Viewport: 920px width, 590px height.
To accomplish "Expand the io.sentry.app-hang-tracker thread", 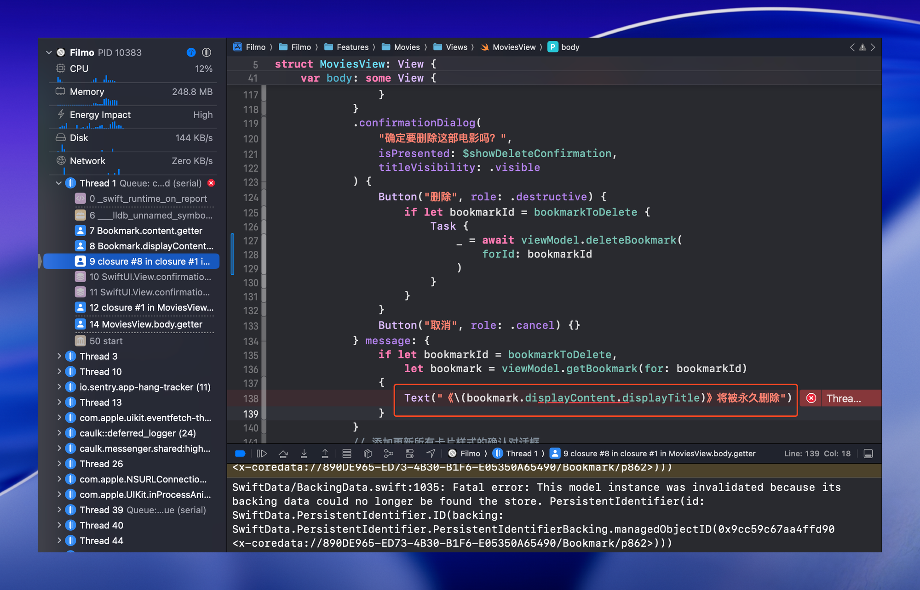I will pyautogui.click(x=59, y=387).
